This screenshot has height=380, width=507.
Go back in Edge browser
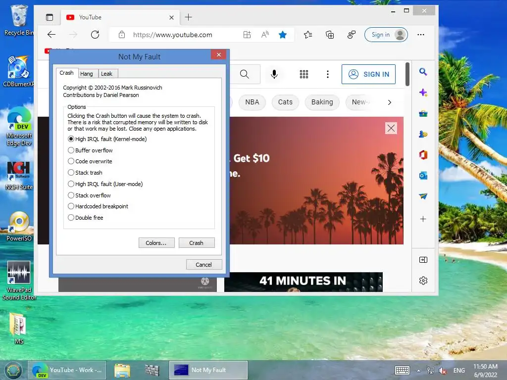pyautogui.click(x=51, y=35)
